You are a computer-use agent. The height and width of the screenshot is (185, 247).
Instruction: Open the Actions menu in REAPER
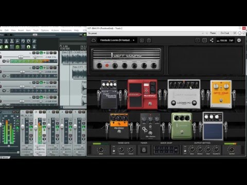[55, 30]
